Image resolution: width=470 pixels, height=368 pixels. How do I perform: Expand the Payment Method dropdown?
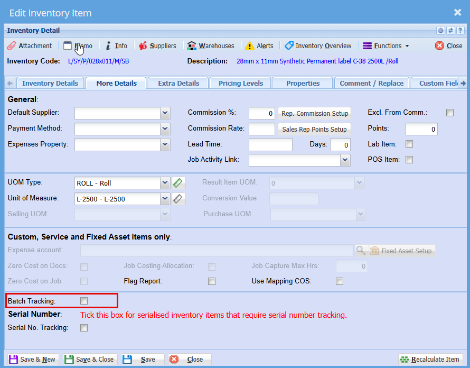[x=165, y=129]
